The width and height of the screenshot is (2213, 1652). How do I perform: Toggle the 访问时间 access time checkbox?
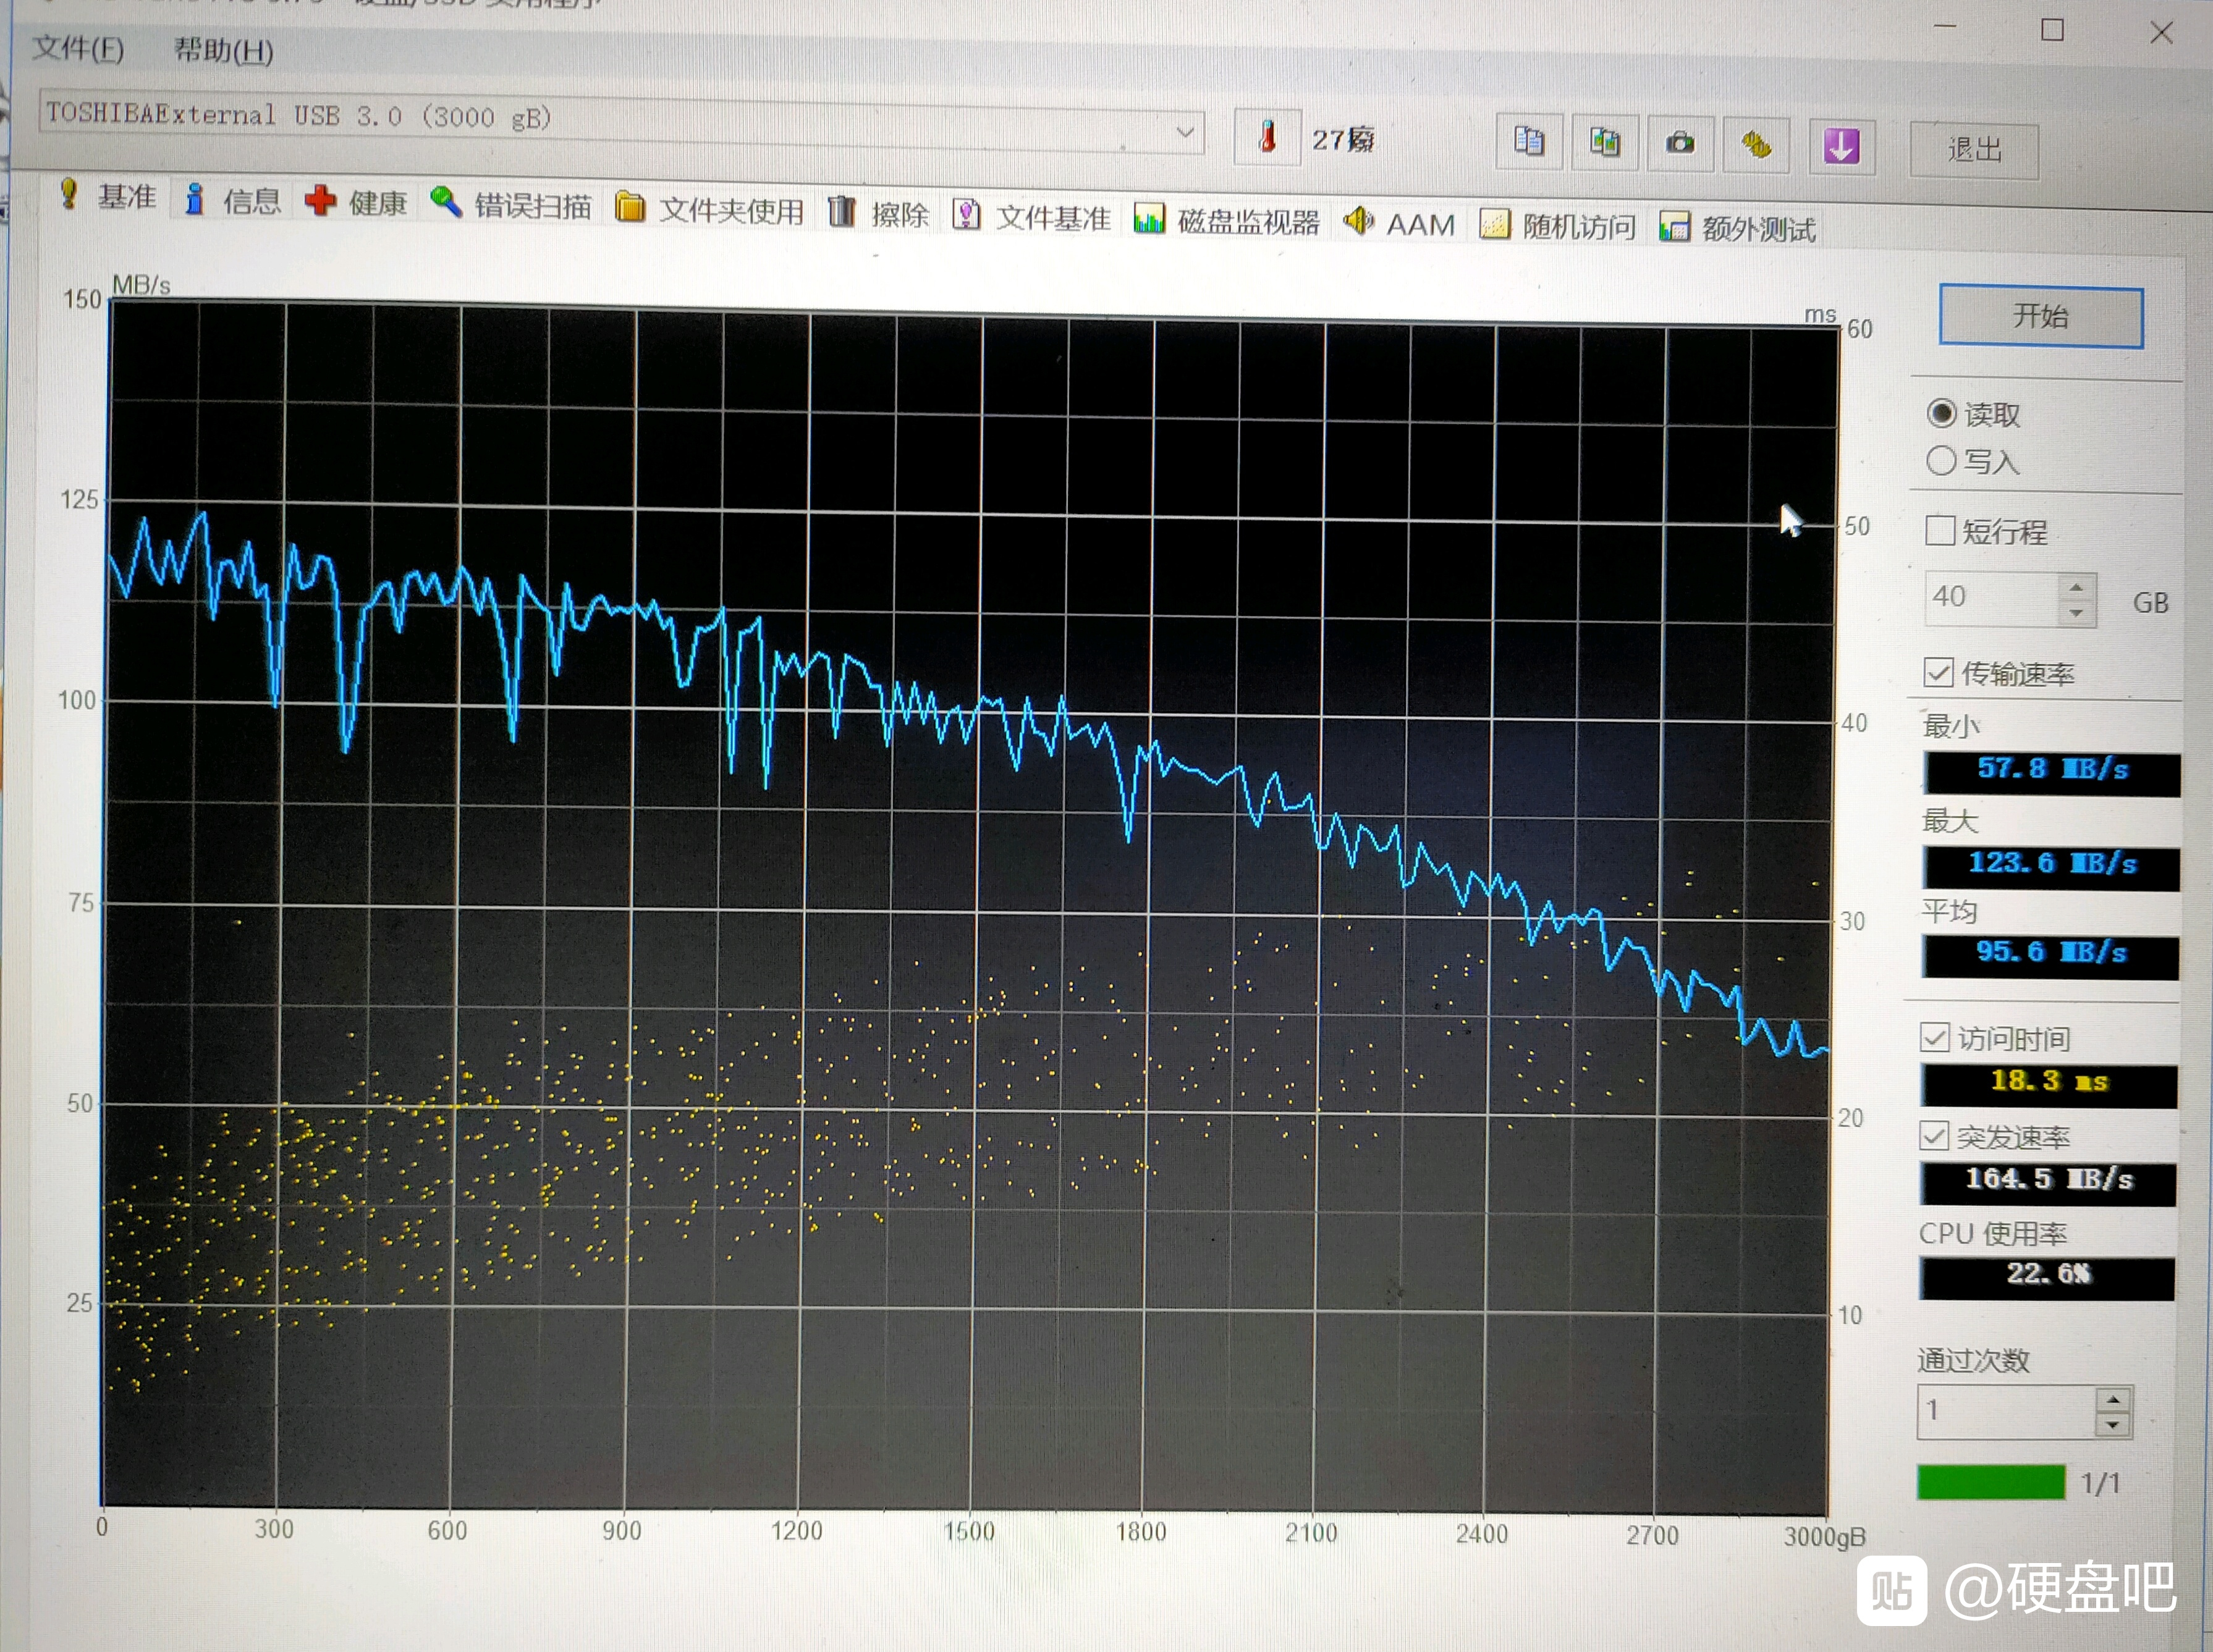pyautogui.click(x=1935, y=1037)
